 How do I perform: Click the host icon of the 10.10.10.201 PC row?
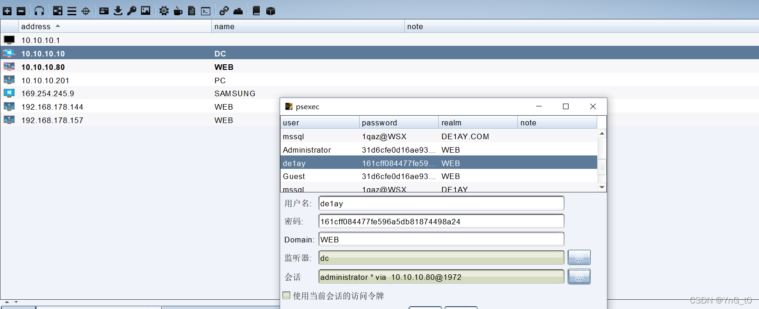[x=9, y=80]
